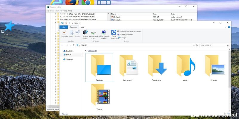Open the Properties ribbon icon
The width and height of the screenshot is (239, 119).
pos(64,34)
